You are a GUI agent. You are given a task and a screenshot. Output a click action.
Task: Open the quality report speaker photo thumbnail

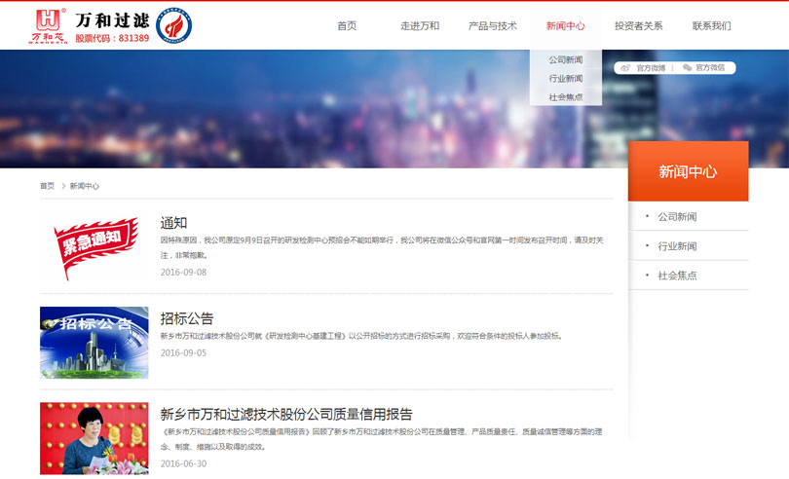pyautogui.click(x=94, y=438)
